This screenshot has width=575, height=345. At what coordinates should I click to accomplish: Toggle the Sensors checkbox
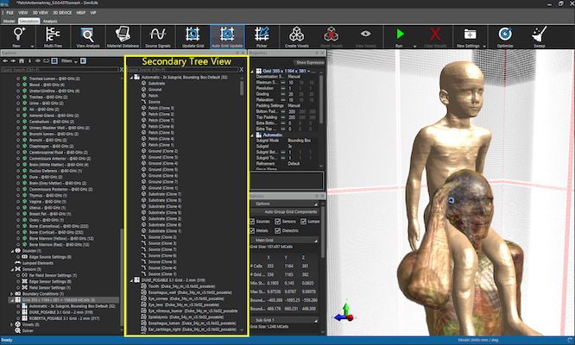278,221
